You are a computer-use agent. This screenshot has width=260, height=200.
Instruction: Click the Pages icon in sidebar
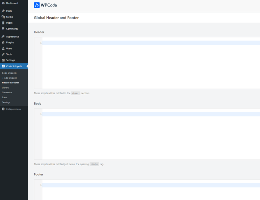tap(3, 23)
